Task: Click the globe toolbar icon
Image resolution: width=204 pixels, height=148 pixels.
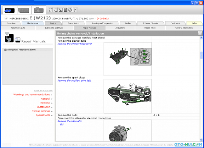Action: [x=70, y=10]
